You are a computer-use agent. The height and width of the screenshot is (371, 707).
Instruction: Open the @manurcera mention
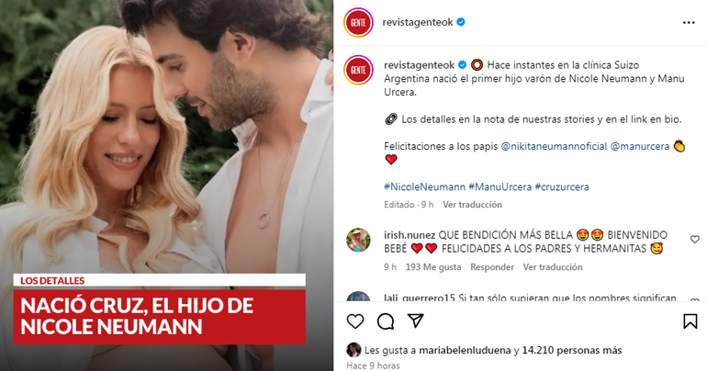[639, 146]
